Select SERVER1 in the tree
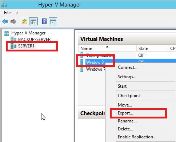The height and width of the screenshot is (142, 176). point(26,46)
